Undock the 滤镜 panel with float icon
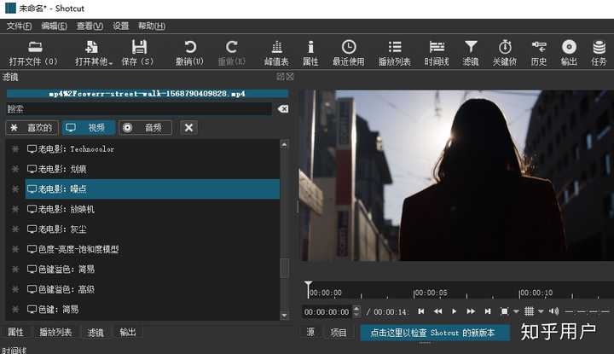The width and height of the screenshot is (614, 354). tap(281, 77)
